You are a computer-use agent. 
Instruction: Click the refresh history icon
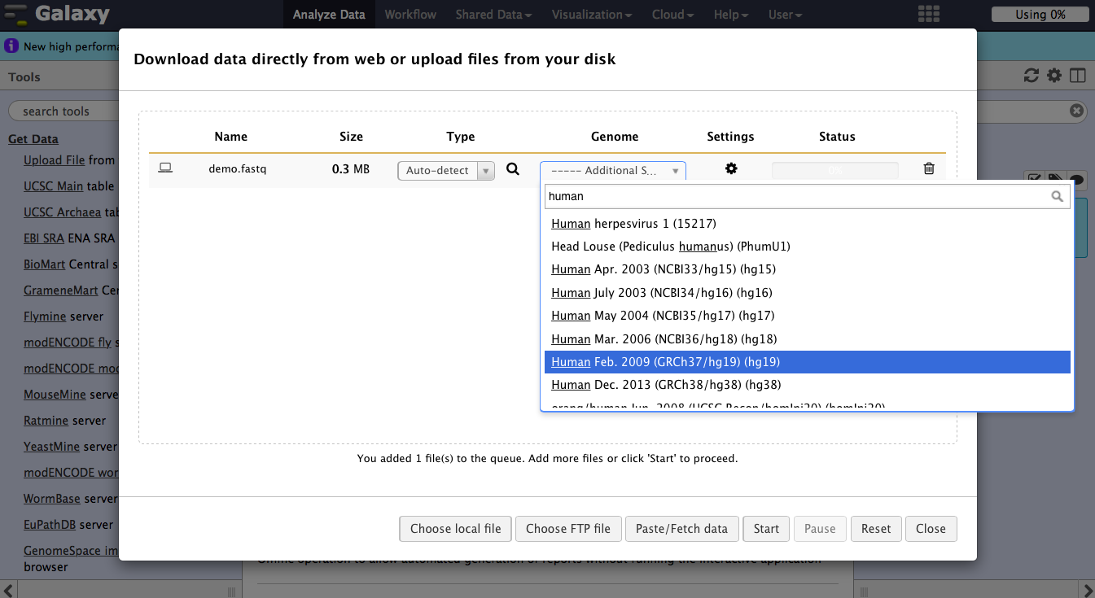[x=1031, y=76]
